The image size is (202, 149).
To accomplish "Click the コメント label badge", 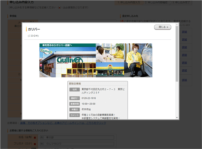I will [75, 115].
